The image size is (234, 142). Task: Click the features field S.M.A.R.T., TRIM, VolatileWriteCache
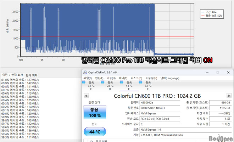[186, 135]
